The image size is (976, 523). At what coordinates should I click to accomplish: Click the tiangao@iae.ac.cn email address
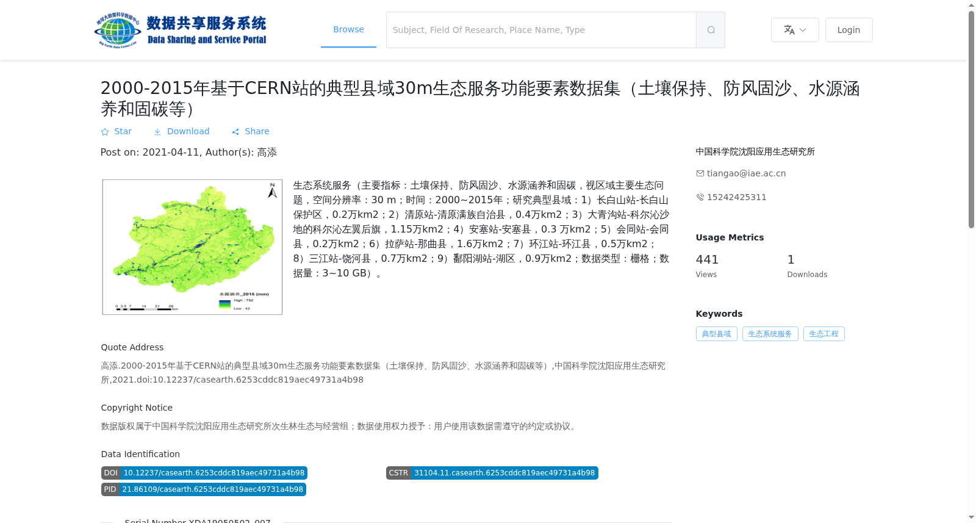click(746, 173)
